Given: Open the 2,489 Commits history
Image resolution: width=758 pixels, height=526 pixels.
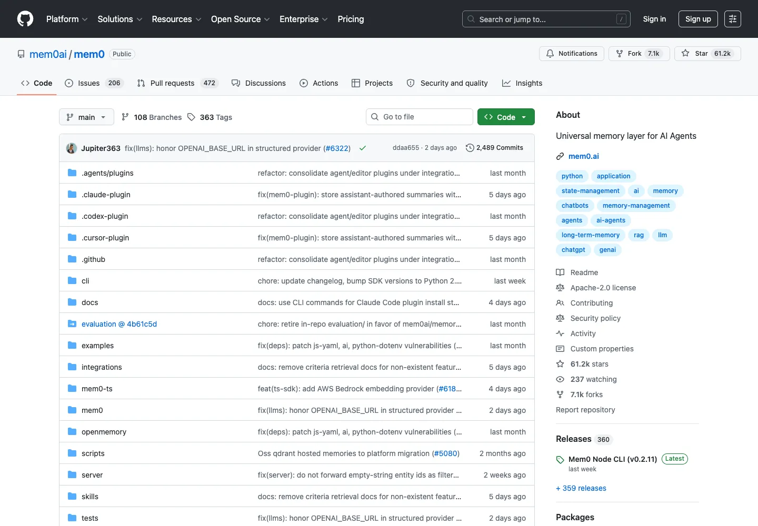Looking at the screenshot, I should tap(495, 148).
